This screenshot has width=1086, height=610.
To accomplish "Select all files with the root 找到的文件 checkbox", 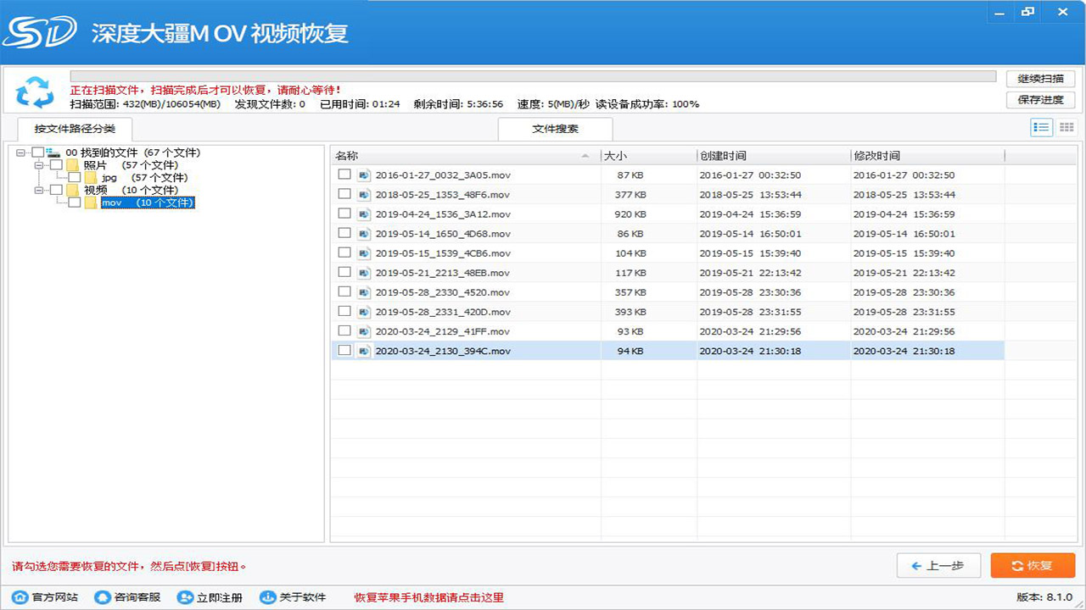I will pos(36,152).
